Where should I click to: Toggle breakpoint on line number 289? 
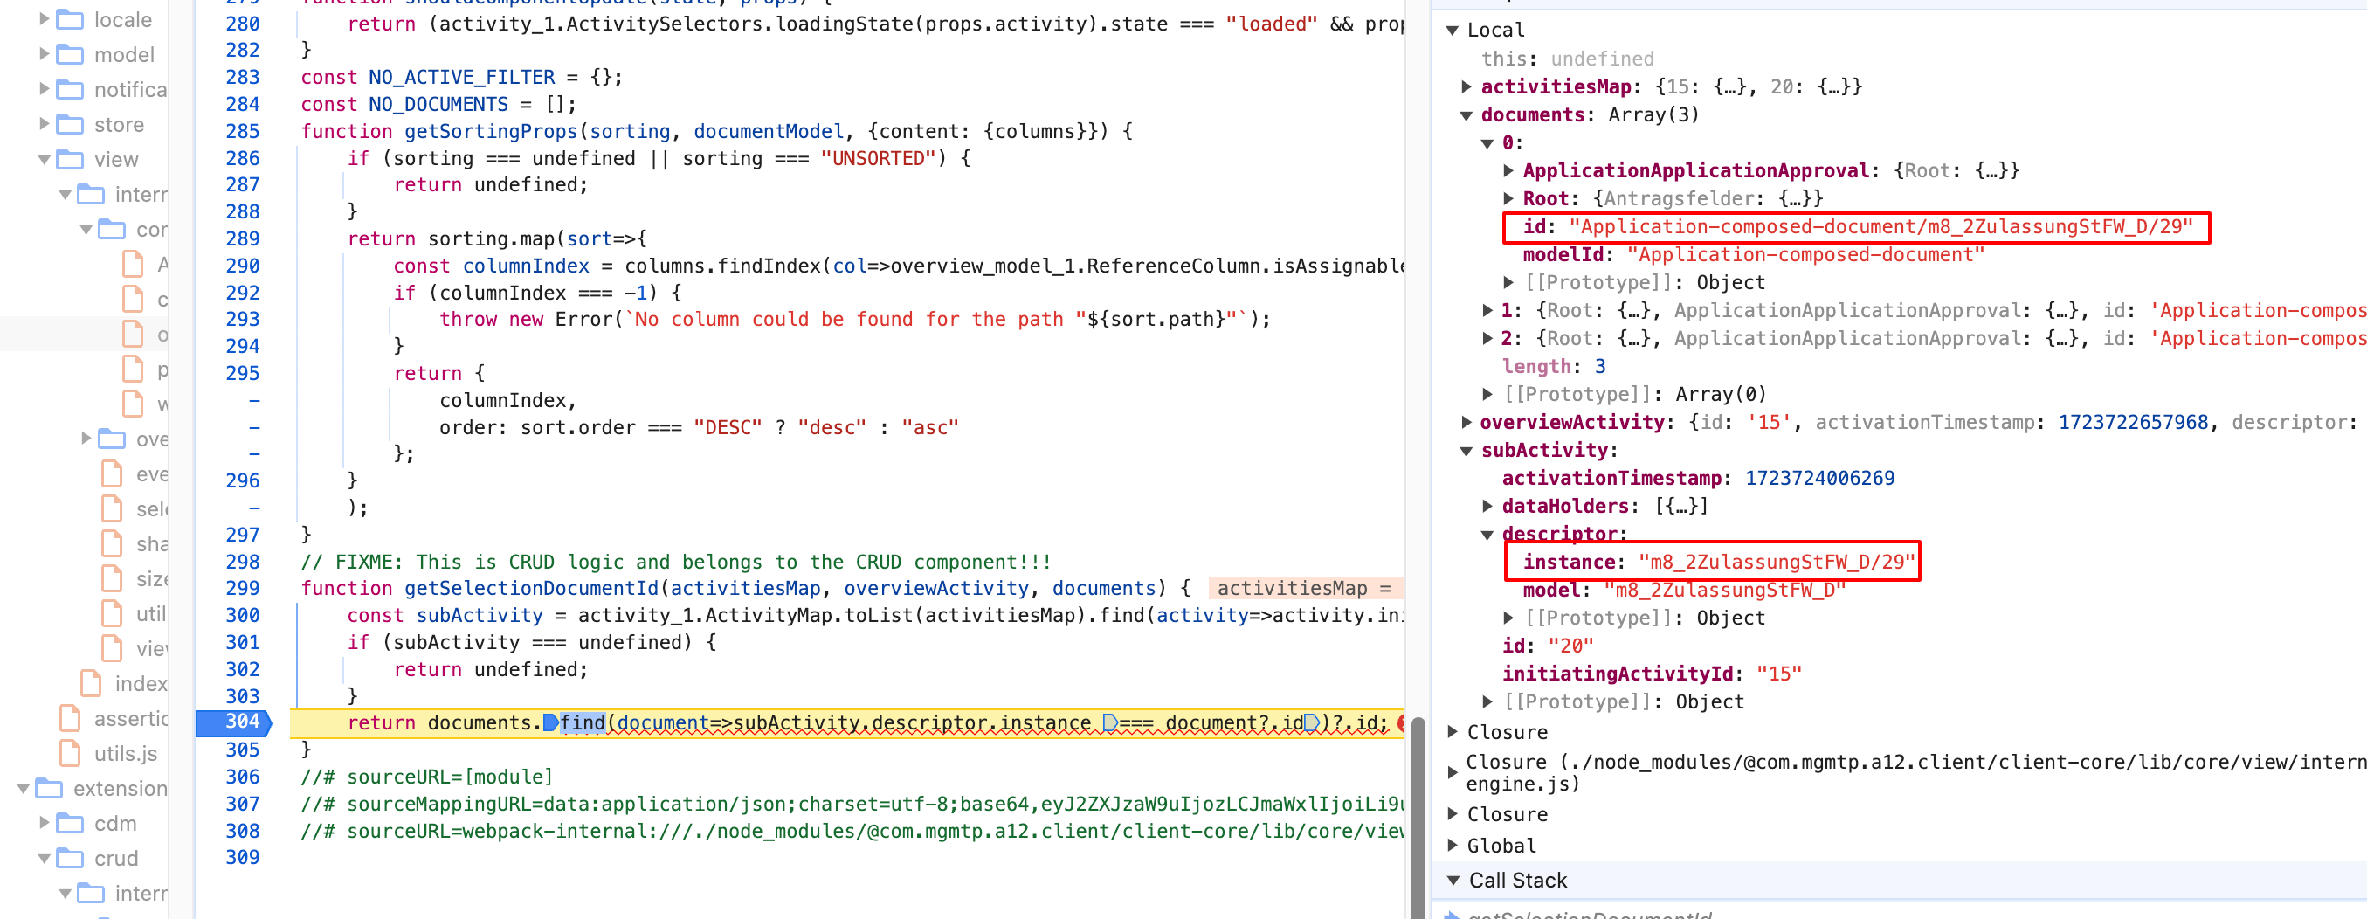point(243,239)
